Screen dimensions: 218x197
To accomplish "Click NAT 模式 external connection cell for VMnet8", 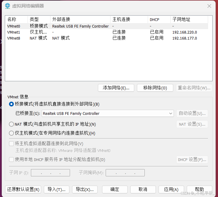I will coord(61,38).
